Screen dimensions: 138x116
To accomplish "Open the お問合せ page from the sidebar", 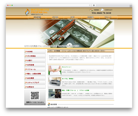I will pyautogui.click(x=35, y=87).
